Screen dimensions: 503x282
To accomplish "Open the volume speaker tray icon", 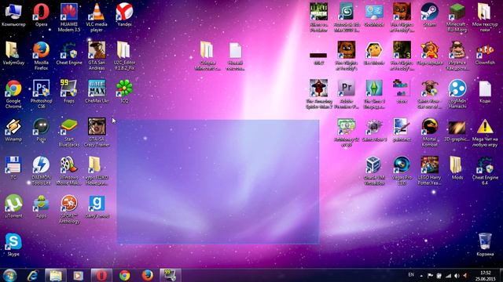I will [457, 276].
